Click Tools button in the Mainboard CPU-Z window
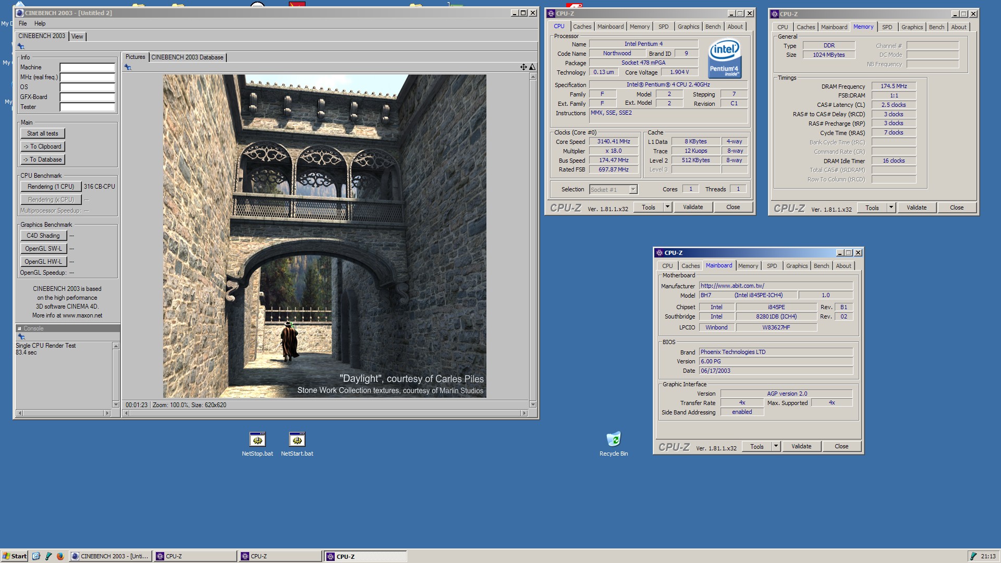The height and width of the screenshot is (563, 1001). (756, 447)
